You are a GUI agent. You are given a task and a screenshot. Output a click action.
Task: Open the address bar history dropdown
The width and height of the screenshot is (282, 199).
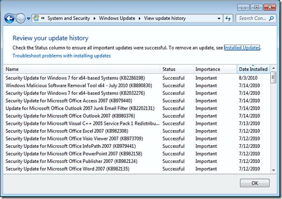(x=218, y=18)
